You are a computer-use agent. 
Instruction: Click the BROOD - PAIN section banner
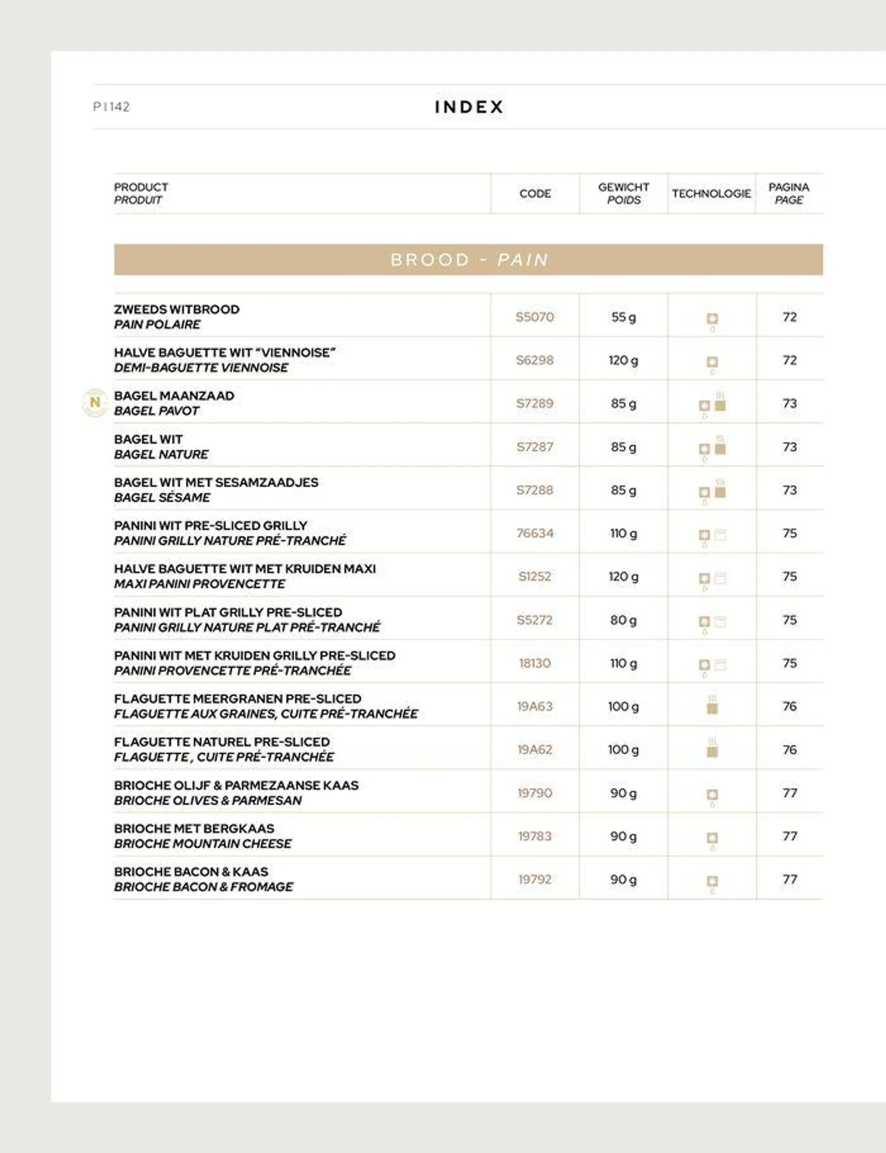pyautogui.click(x=468, y=259)
